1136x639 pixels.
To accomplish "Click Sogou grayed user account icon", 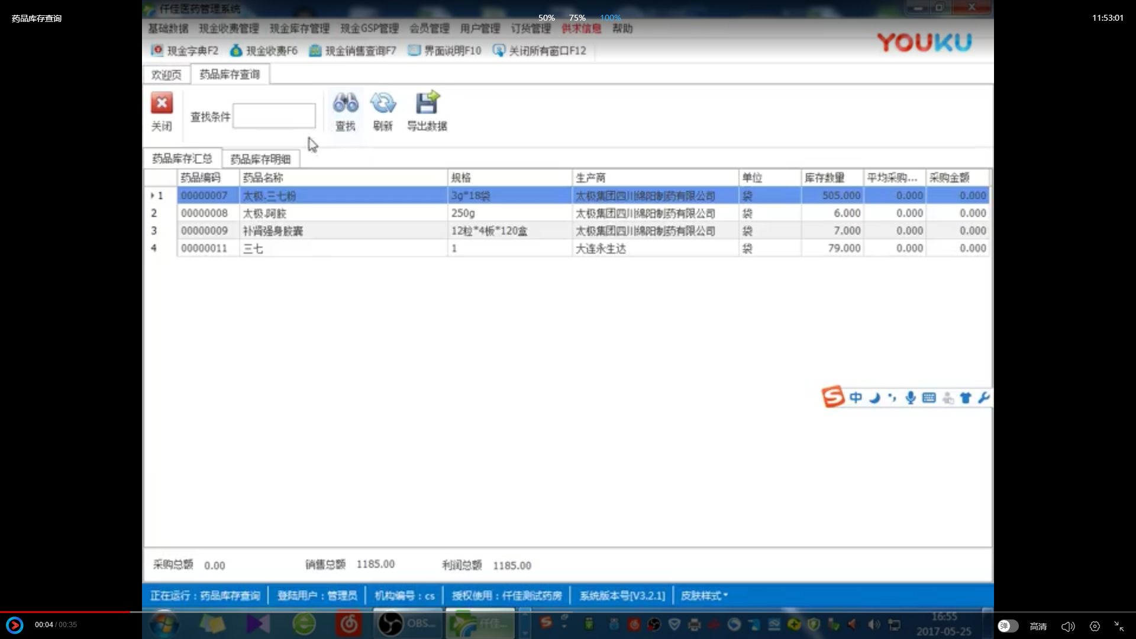I will 948,398.
